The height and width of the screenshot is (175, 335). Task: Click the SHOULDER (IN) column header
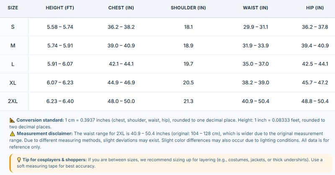[x=188, y=8]
